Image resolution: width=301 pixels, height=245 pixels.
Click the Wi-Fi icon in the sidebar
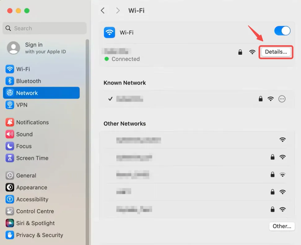click(10, 69)
